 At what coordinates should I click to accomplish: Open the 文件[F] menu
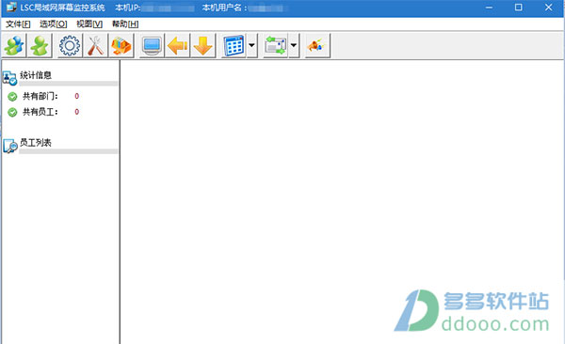coord(18,24)
